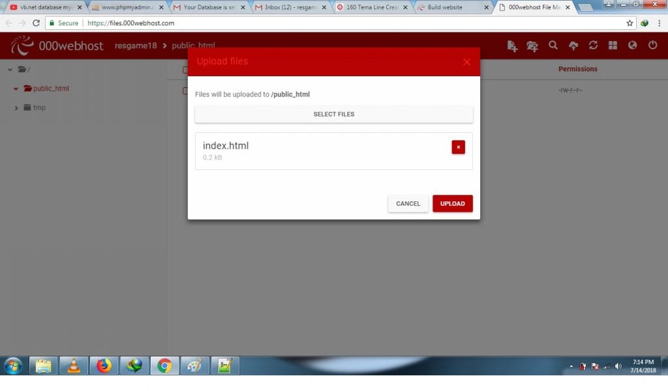Screen dimensions: 668x391
Task: Close the Upload files dialog
Action: coord(466,62)
